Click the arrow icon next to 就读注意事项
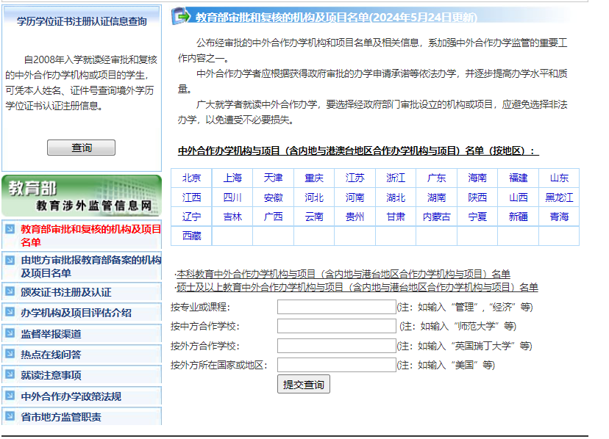This screenshot has height=439, width=609. click(10, 375)
